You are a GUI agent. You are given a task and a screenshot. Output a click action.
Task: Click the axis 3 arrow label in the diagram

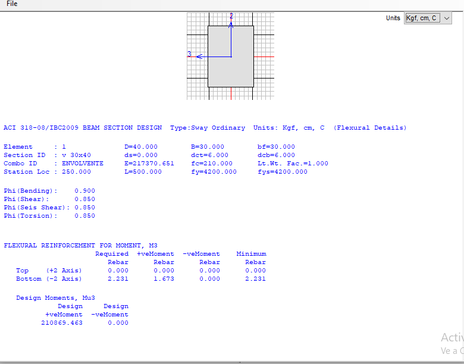[190, 54]
